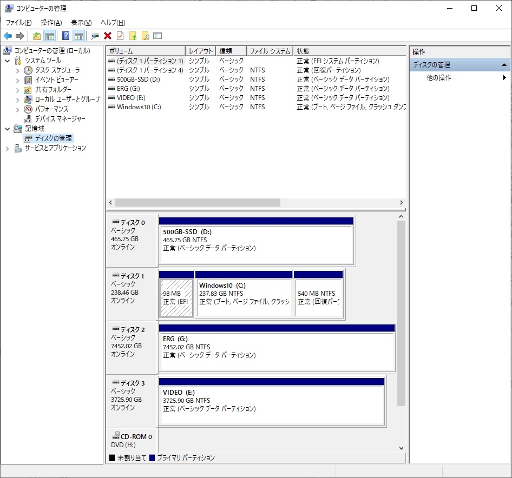The image size is (512, 478).
Task: Sort by the 種類 column header
Action: click(x=231, y=51)
